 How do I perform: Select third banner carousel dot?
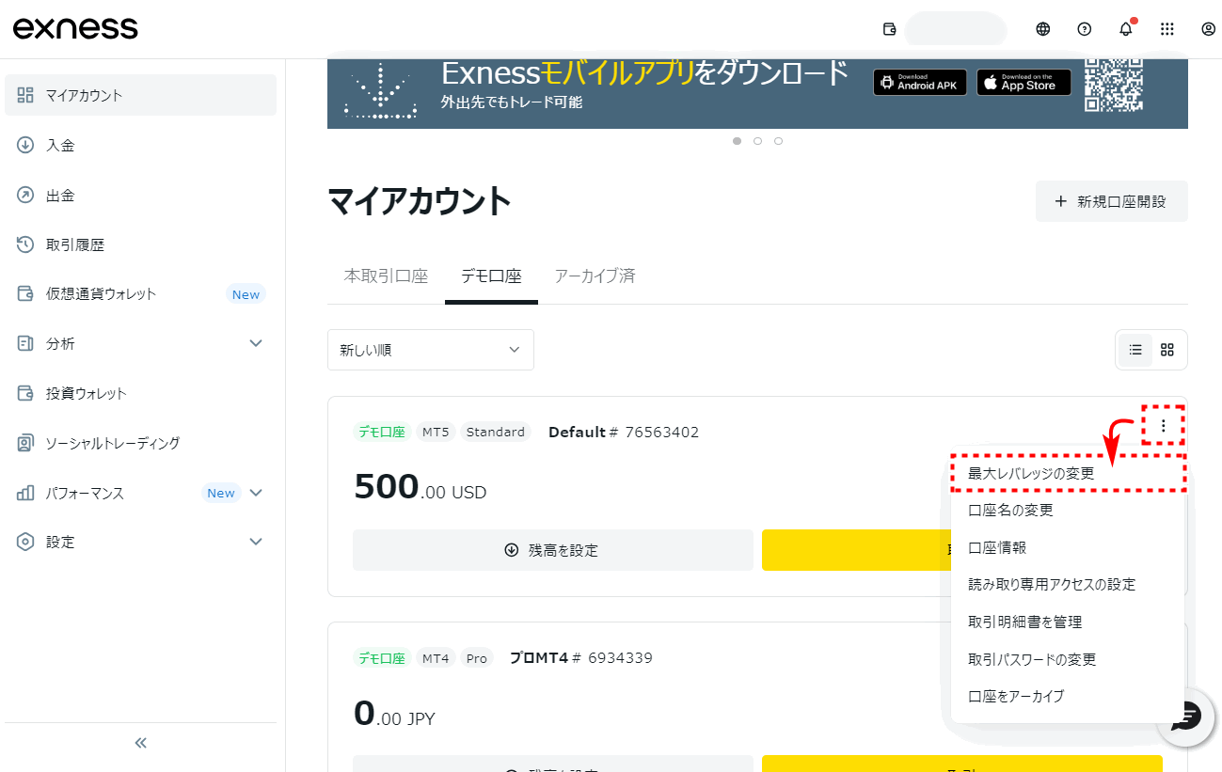pos(778,141)
